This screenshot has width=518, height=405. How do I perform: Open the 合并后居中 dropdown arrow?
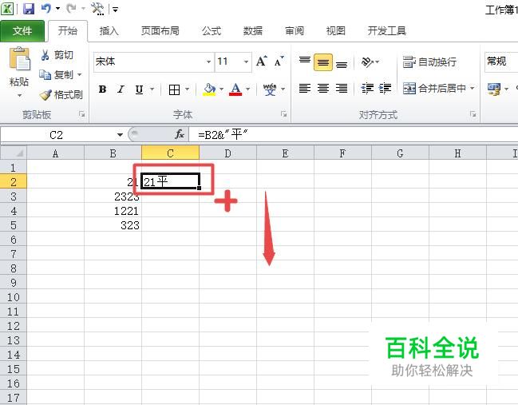pos(472,89)
